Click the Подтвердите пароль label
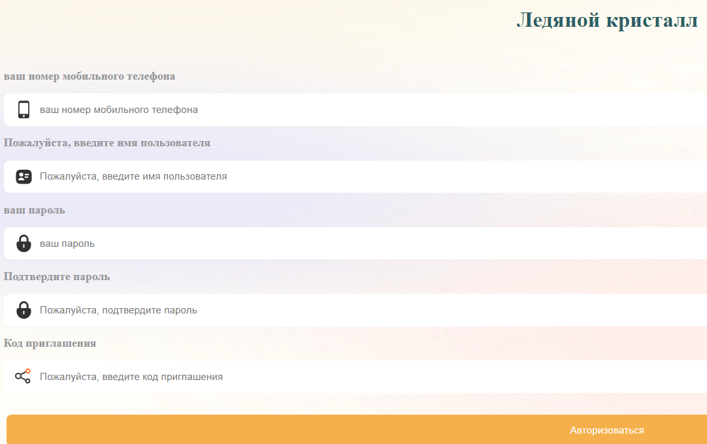 point(56,276)
